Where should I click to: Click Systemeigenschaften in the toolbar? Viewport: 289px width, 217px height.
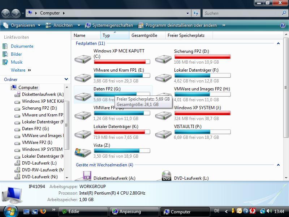[109, 25]
